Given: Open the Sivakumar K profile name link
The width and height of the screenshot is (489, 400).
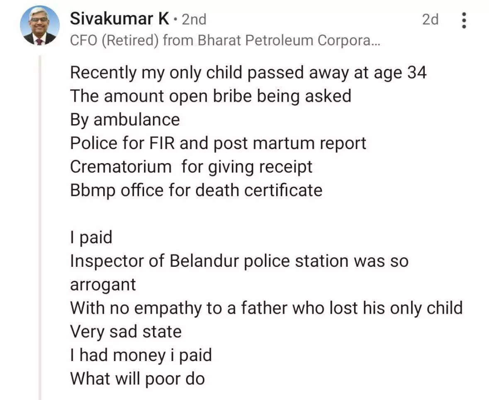Looking at the screenshot, I should pyautogui.click(x=119, y=19).
